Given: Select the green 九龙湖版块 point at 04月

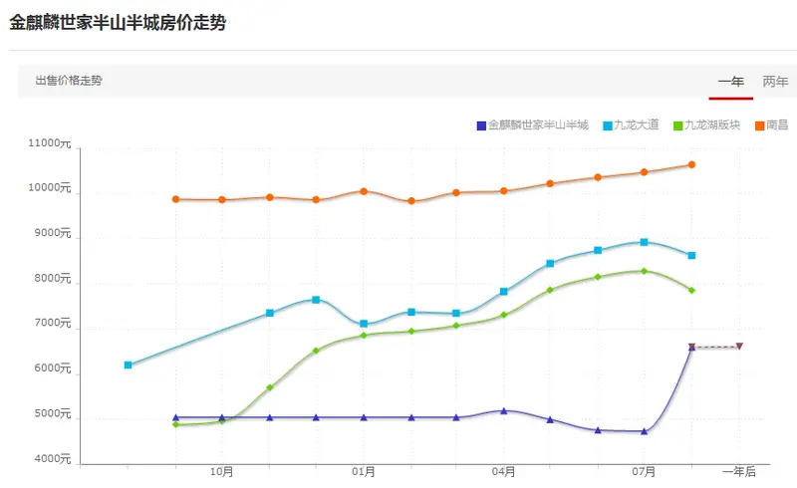Looking at the screenshot, I should 504,315.
